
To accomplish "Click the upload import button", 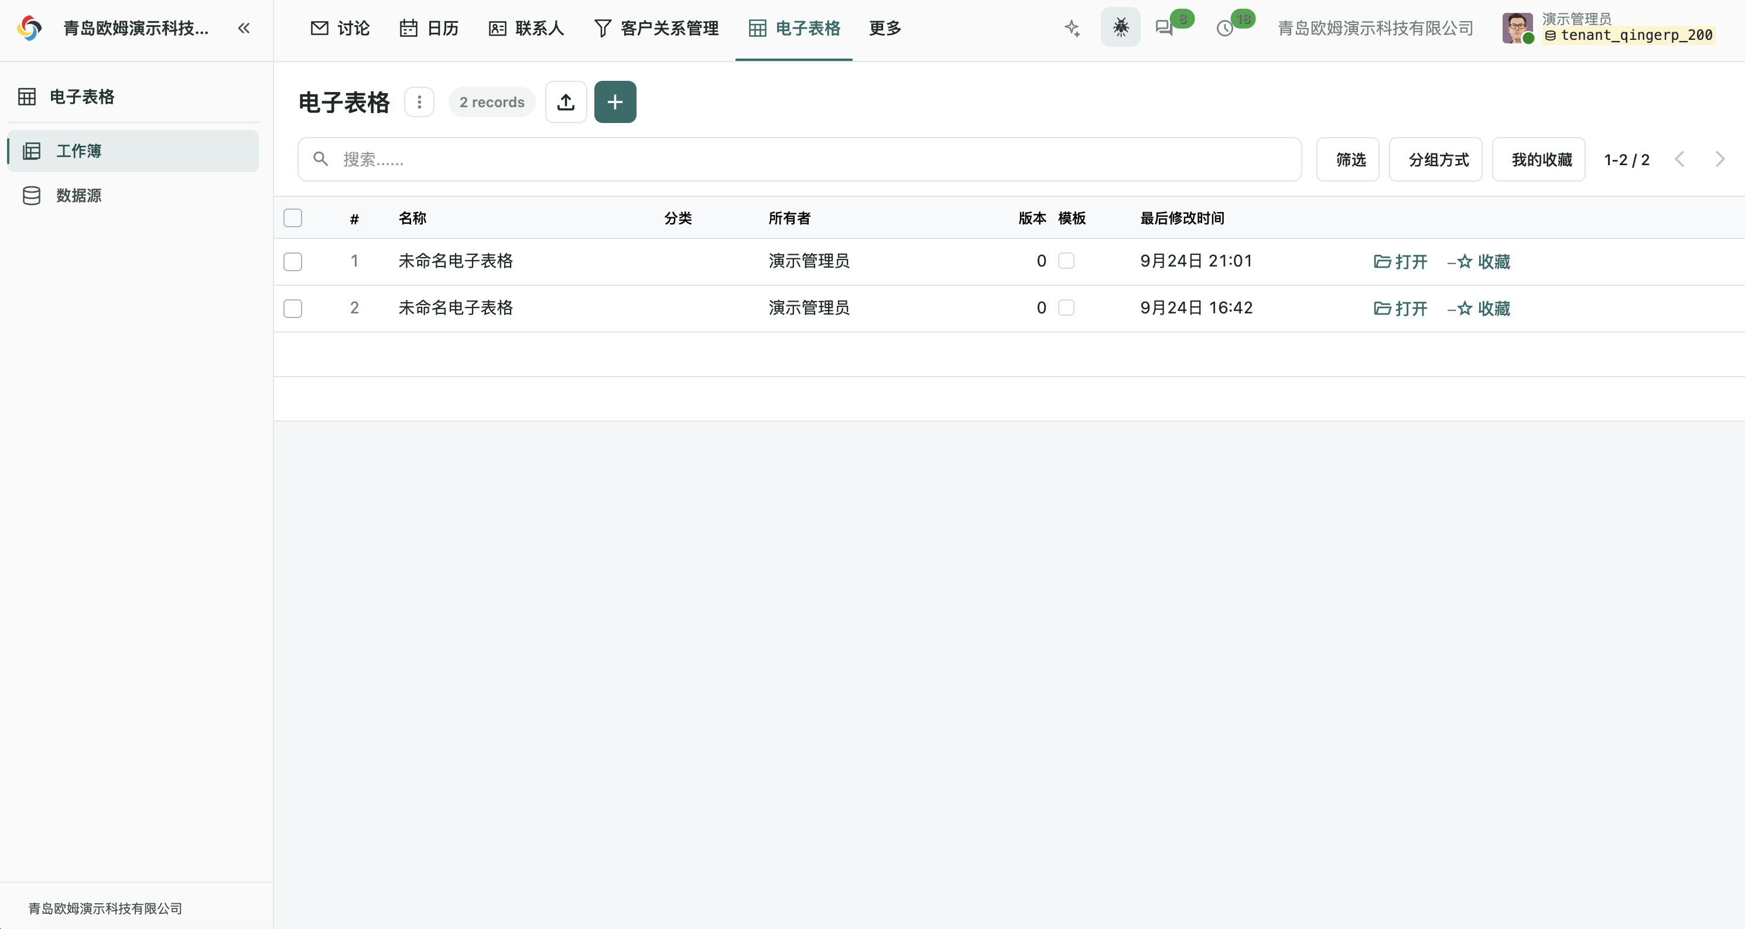I will pyautogui.click(x=566, y=102).
